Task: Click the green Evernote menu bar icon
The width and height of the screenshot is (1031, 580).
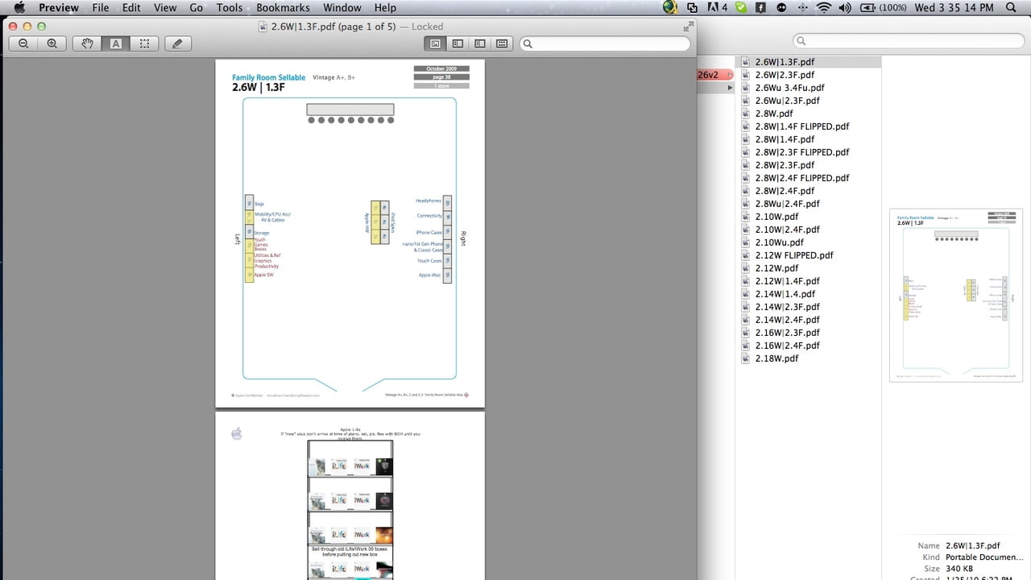Action: point(739,7)
